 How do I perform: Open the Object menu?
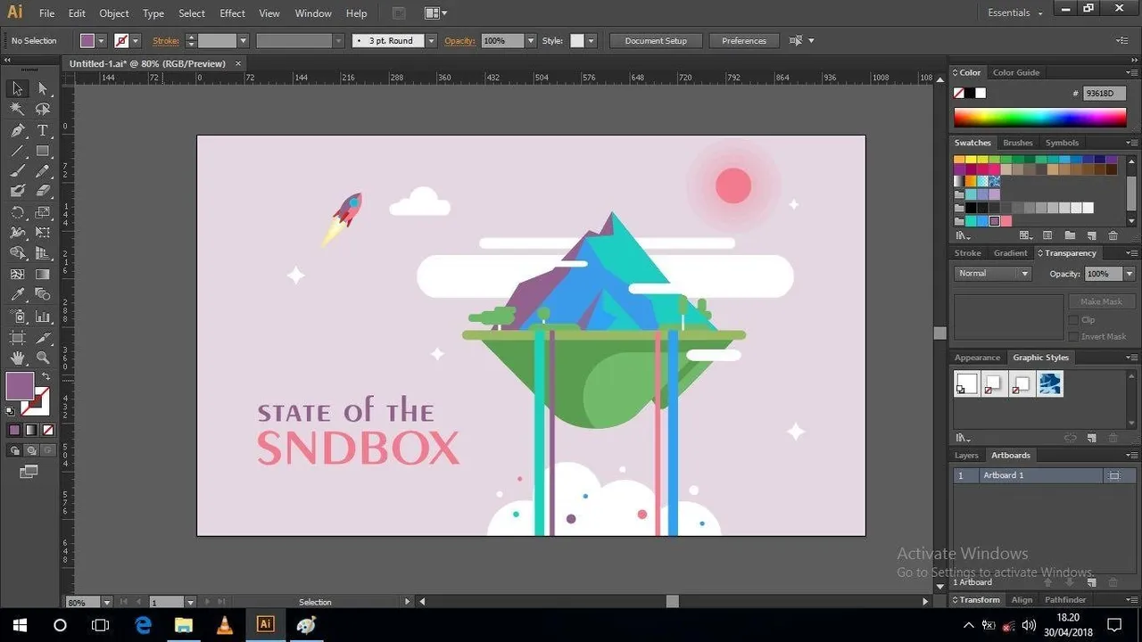coord(114,13)
